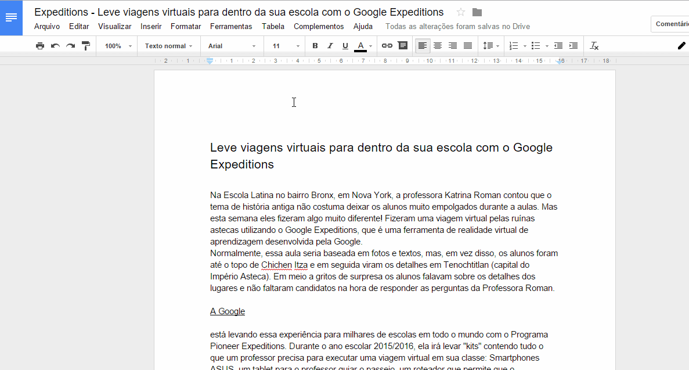689x370 pixels.
Task: Expand bulleted list style arrow
Action: pyautogui.click(x=547, y=46)
